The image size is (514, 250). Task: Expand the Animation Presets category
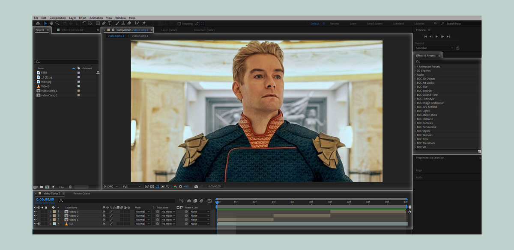click(x=415, y=67)
